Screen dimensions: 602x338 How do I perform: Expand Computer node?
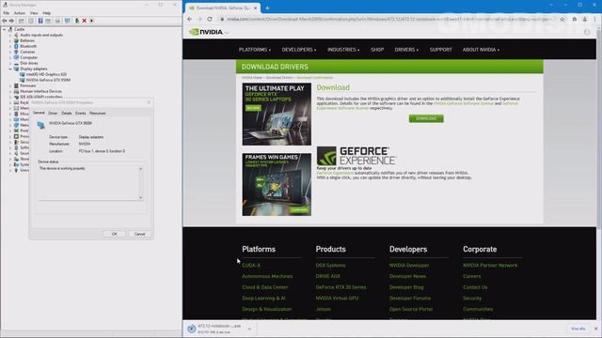point(10,57)
